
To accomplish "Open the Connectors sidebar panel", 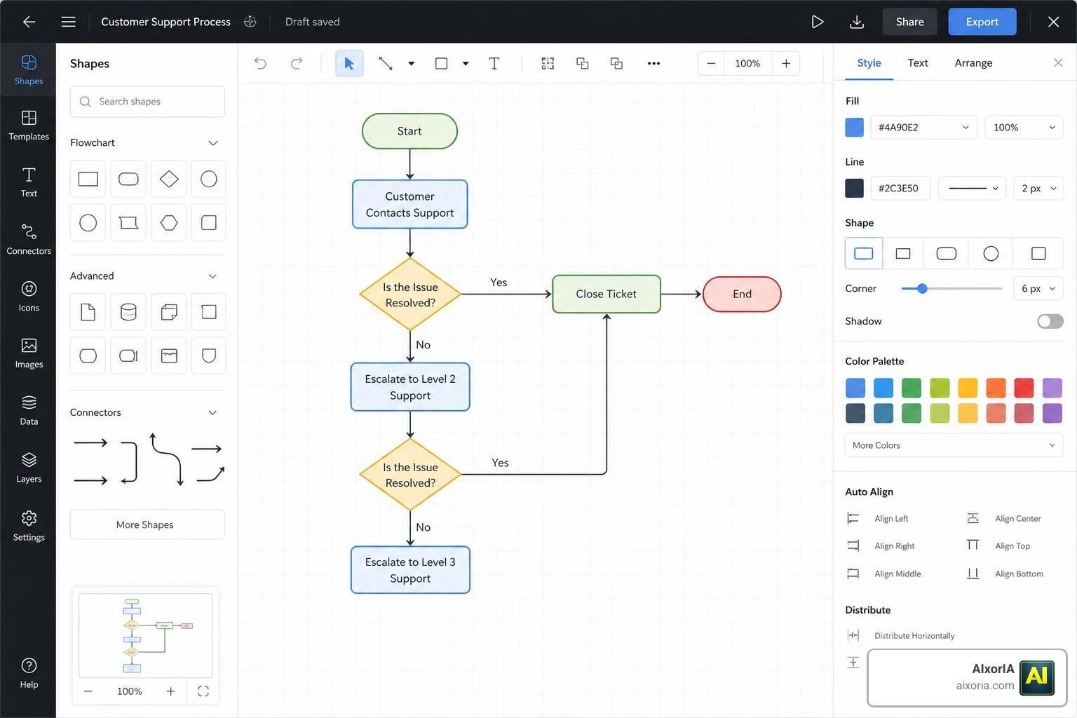I will click(28, 240).
